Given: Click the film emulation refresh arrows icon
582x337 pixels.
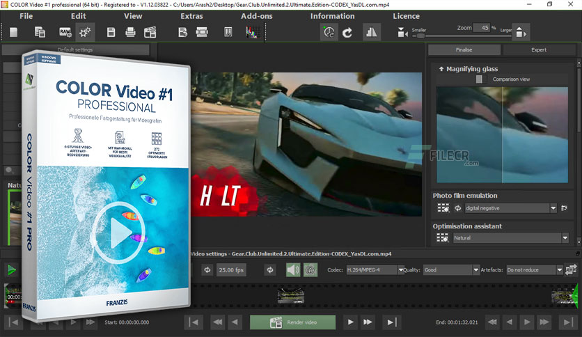Looking at the screenshot, I should [457, 208].
